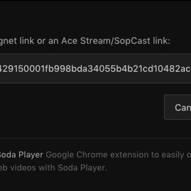Click the word 'Chrome' in footer text
The image size is (191, 191).
coord(92,155)
